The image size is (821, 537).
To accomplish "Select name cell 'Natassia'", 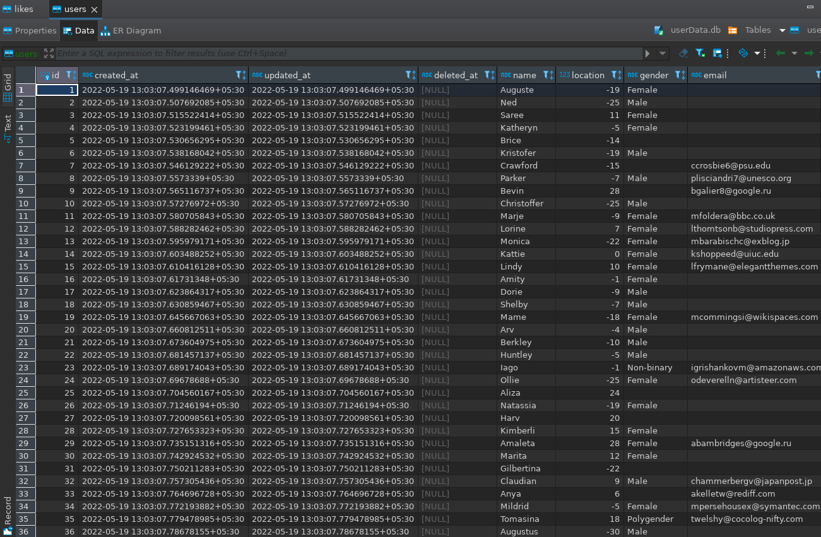I will 526,405.
